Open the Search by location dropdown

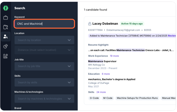pos(44,40)
